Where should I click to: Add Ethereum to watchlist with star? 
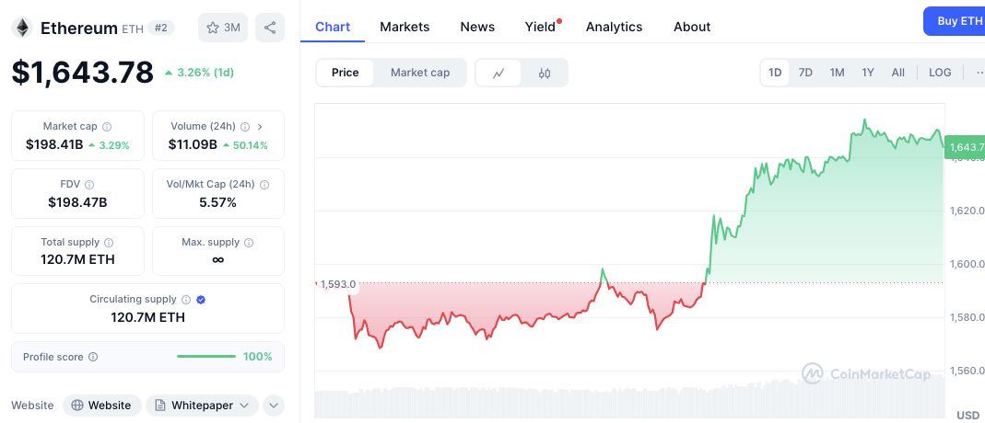223,28
